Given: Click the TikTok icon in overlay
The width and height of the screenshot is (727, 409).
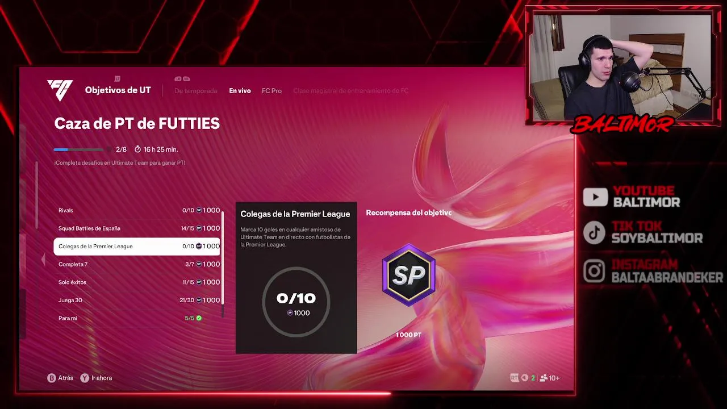Looking at the screenshot, I should click(x=595, y=232).
